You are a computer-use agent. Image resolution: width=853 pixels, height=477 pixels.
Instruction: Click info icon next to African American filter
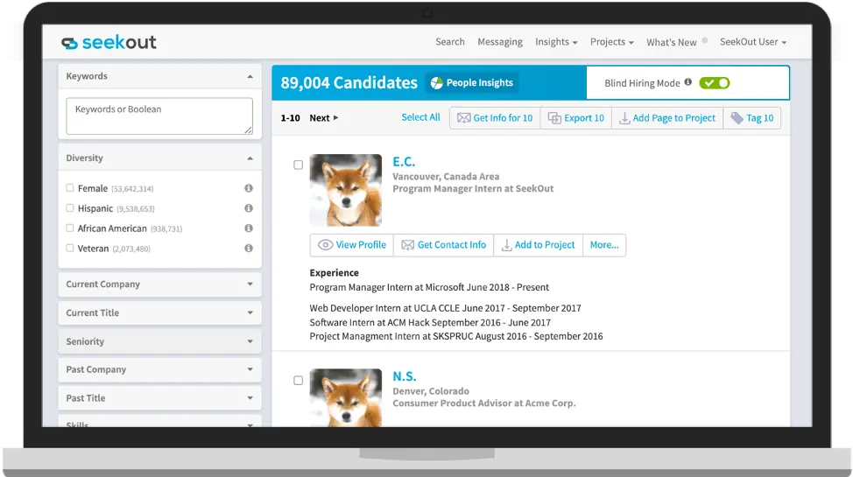tap(249, 228)
